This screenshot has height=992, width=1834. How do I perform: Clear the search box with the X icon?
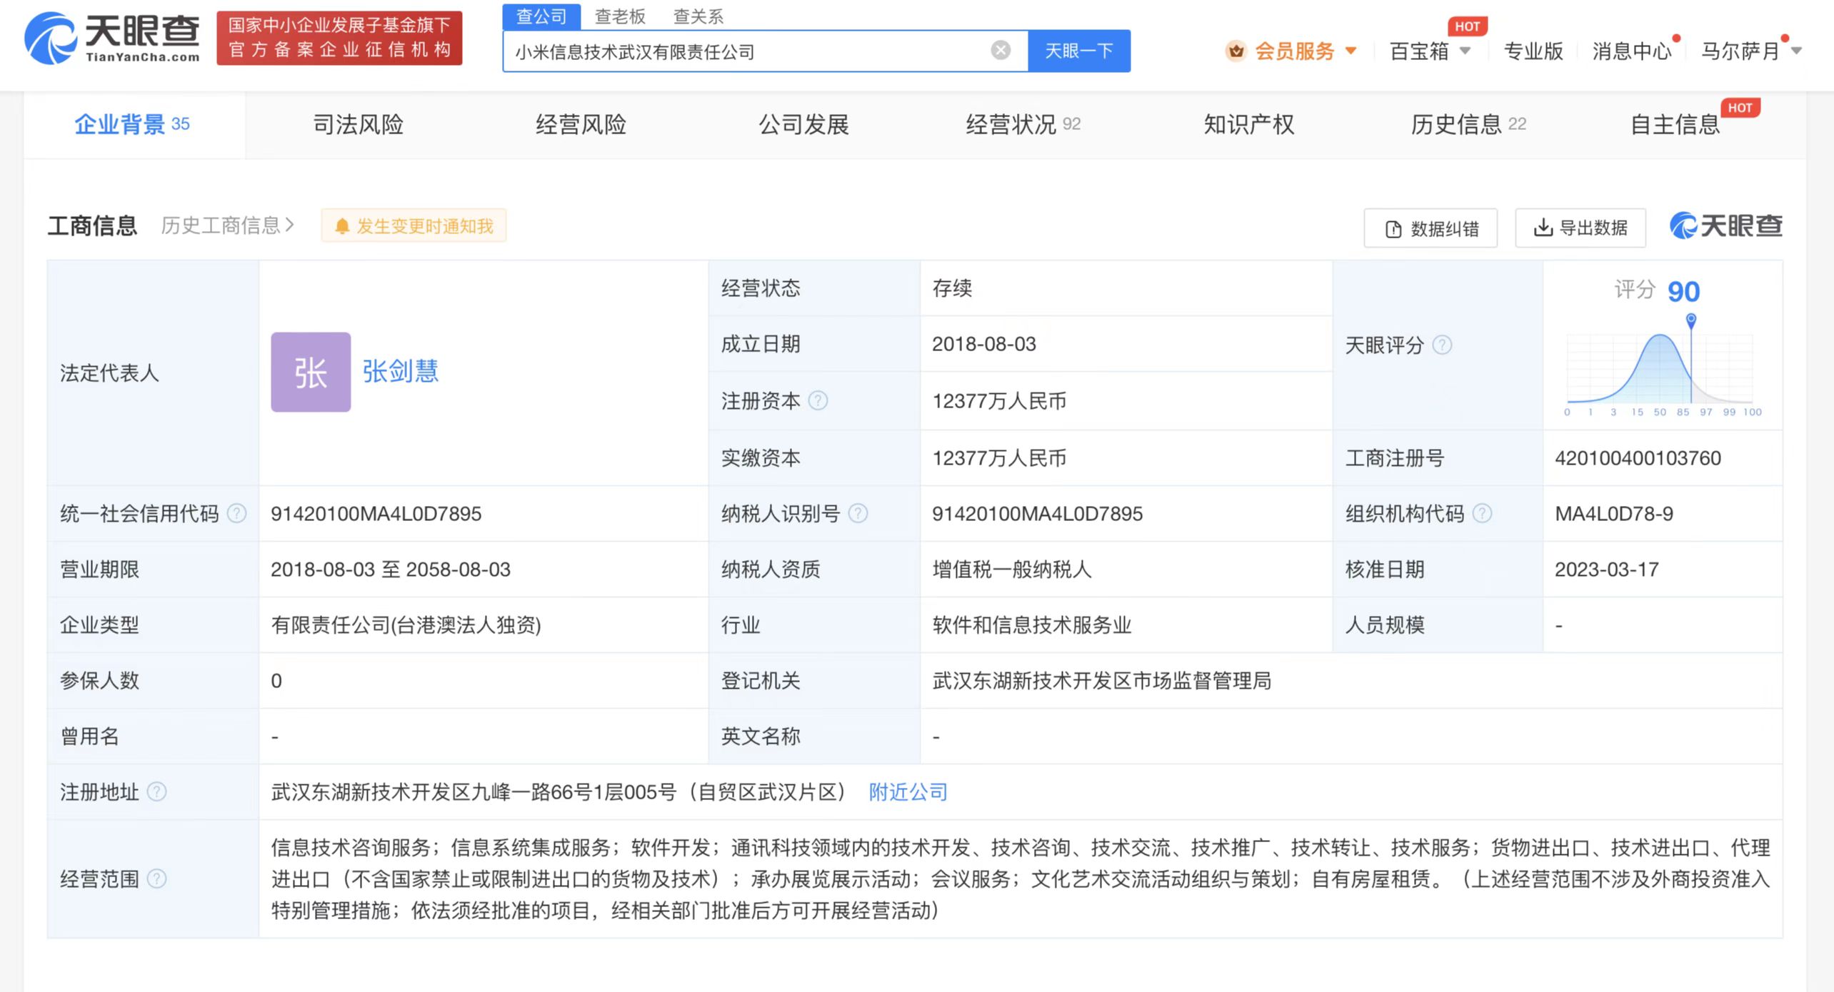coord(1001,50)
